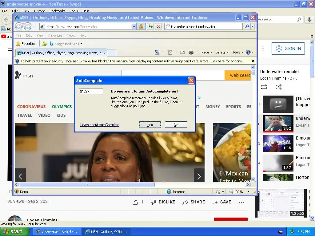Click the SHARE arrow button
This screenshot has width=315, height=236.
click(193, 202)
